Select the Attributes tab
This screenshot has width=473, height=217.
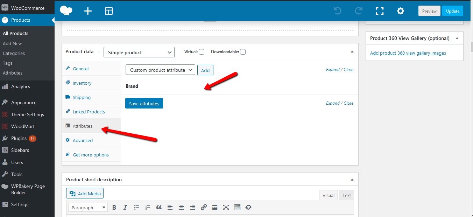pyautogui.click(x=91, y=126)
